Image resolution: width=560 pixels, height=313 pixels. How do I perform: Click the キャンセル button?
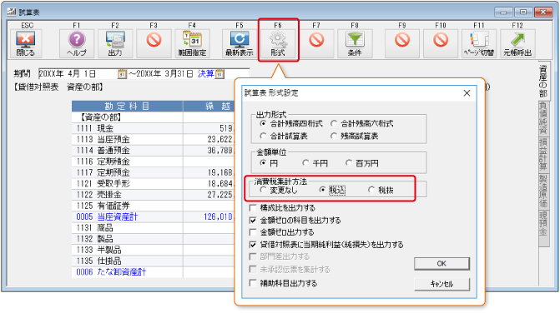[x=441, y=284]
